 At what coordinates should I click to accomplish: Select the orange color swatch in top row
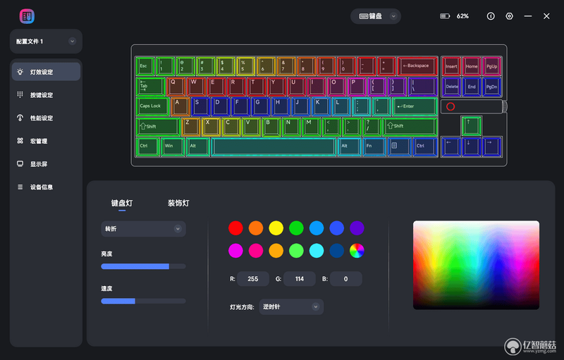click(x=256, y=228)
